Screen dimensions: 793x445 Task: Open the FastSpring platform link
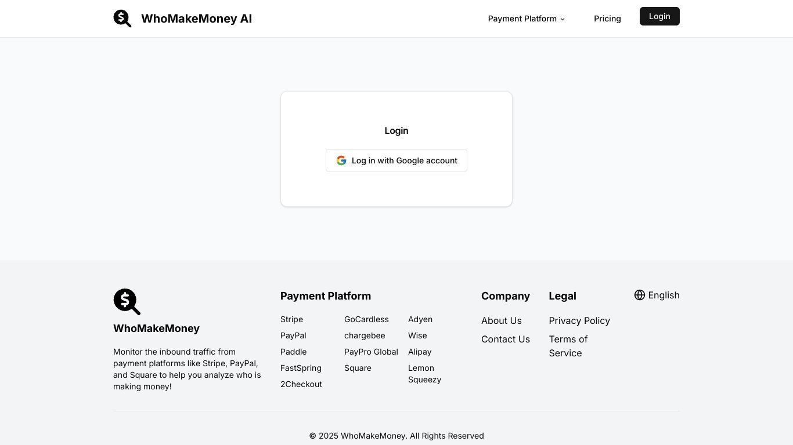pyautogui.click(x=301, y=368)
